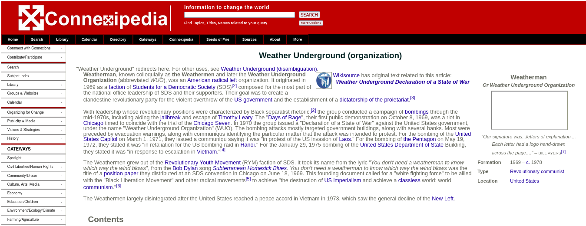Expand the History sidebar item
The height and width of the screenshot is (226, 586).
pos(33,138)
